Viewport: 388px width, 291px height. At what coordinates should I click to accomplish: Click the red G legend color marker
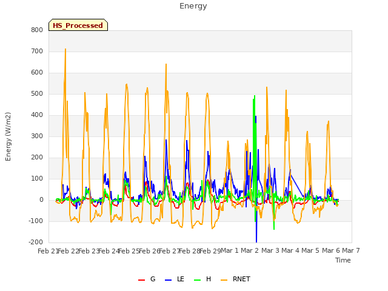[141, 280]
